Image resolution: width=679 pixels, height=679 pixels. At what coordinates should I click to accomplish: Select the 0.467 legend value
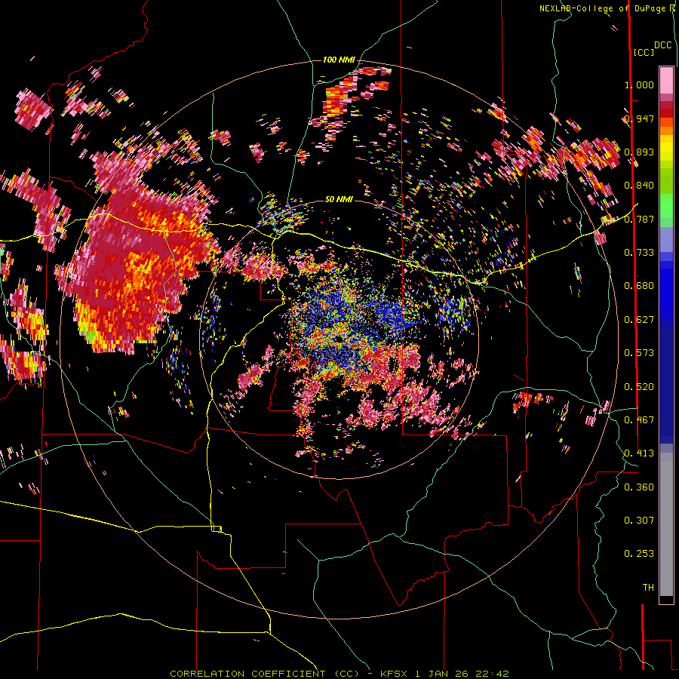click(x=639, y=420)
